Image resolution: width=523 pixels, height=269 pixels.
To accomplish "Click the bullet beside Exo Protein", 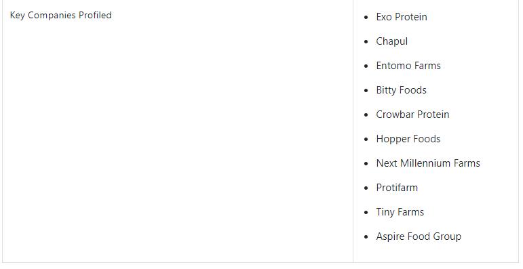I will (x=366, y=18).
